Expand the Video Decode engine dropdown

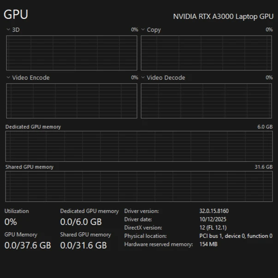[x=143, y=77]
